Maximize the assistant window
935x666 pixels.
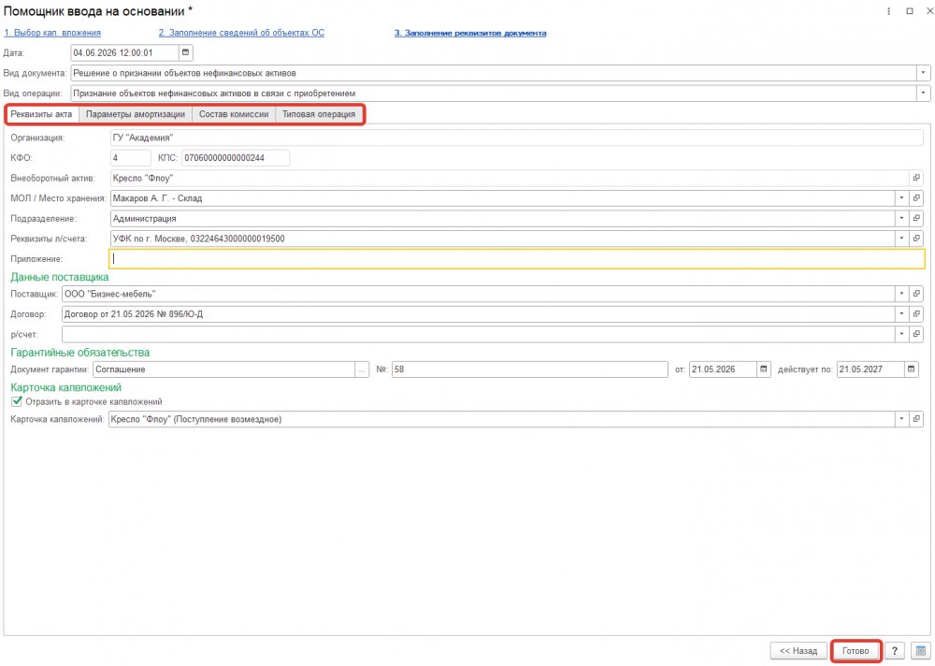[x=910, y=11]
